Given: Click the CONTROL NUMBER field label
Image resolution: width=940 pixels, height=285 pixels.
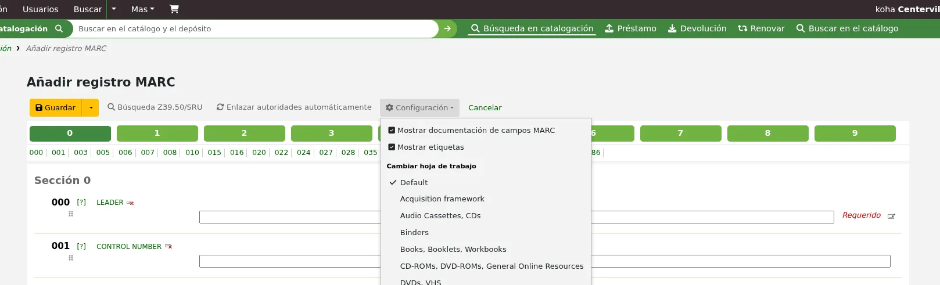Looking at the screenshot, I should [x=129, y=247].
